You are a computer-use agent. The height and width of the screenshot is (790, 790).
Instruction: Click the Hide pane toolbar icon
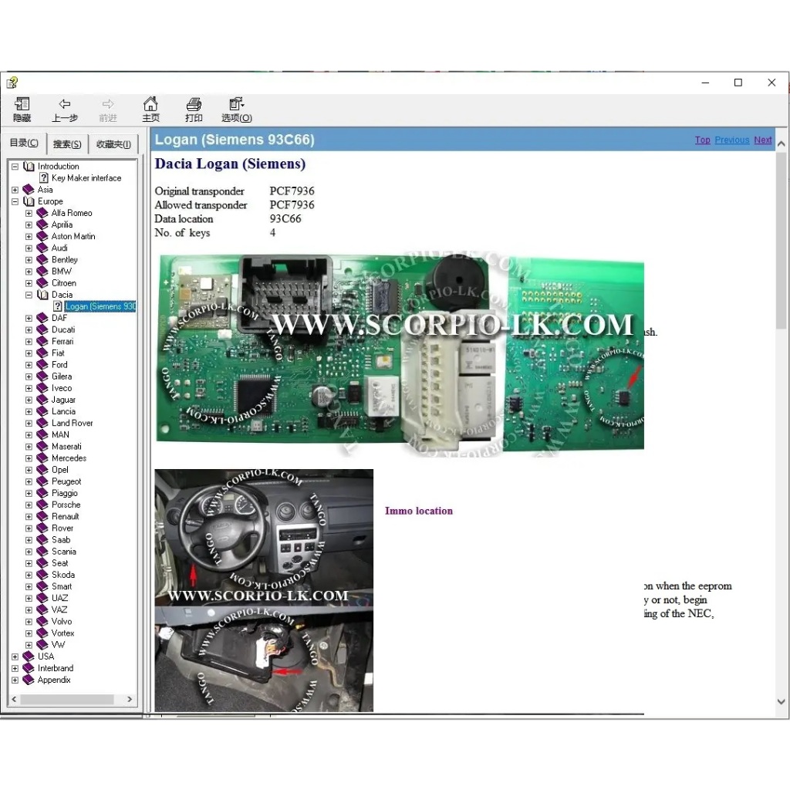(x=22, y=104)
